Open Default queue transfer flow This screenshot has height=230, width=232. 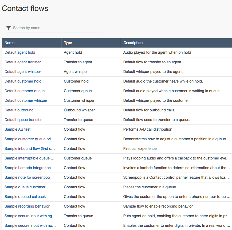23,120
